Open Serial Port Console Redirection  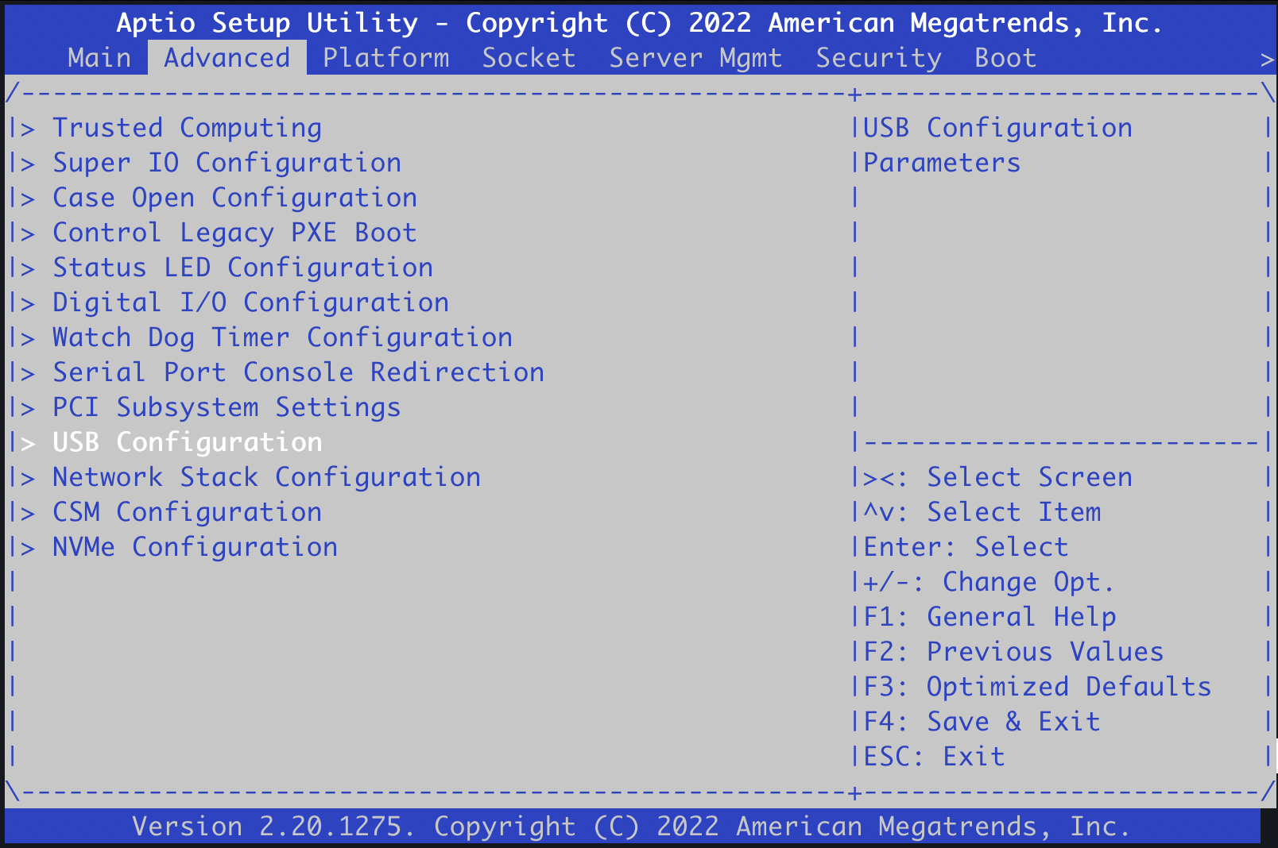298,372
